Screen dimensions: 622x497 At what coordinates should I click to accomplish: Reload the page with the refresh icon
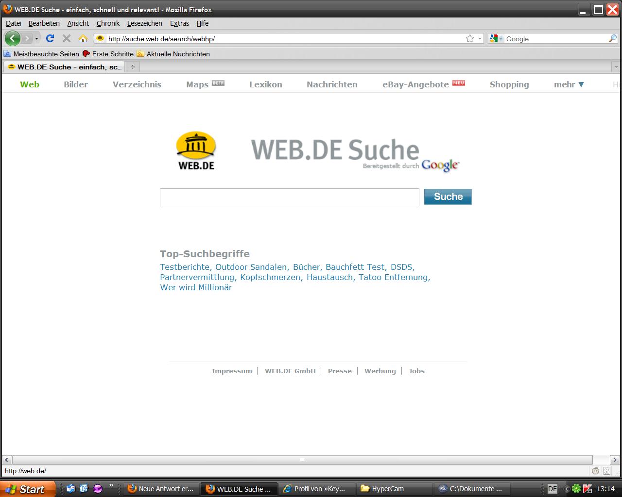coord(50,38)
